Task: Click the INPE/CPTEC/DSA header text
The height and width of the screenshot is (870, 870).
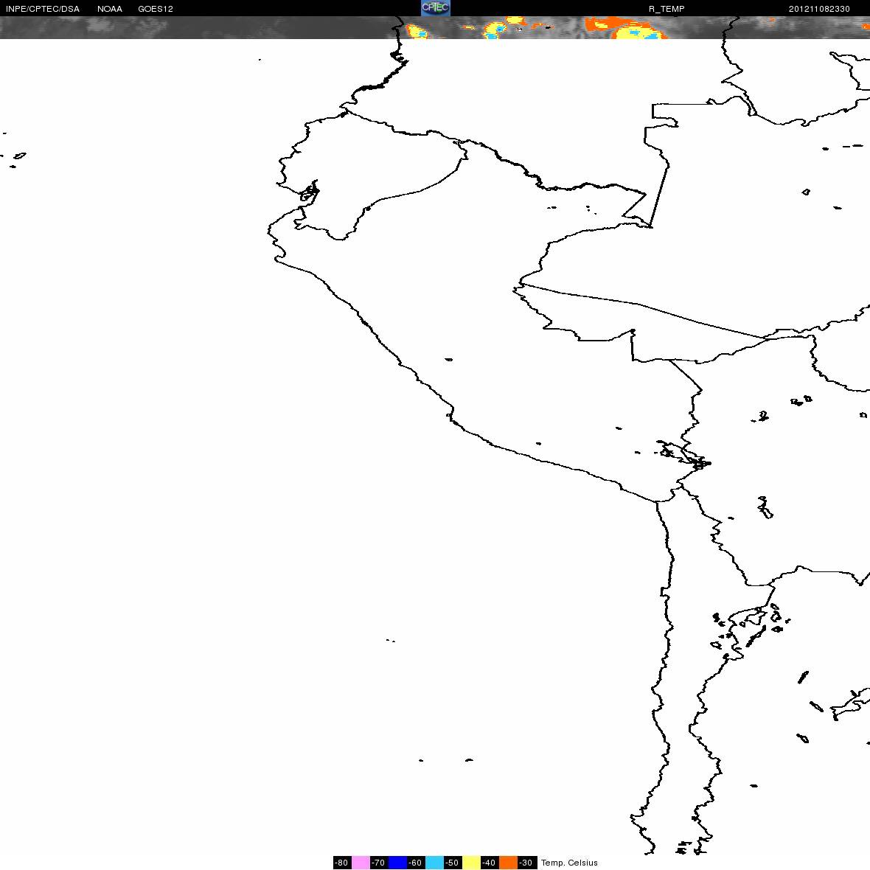Action: click(43, 9)
